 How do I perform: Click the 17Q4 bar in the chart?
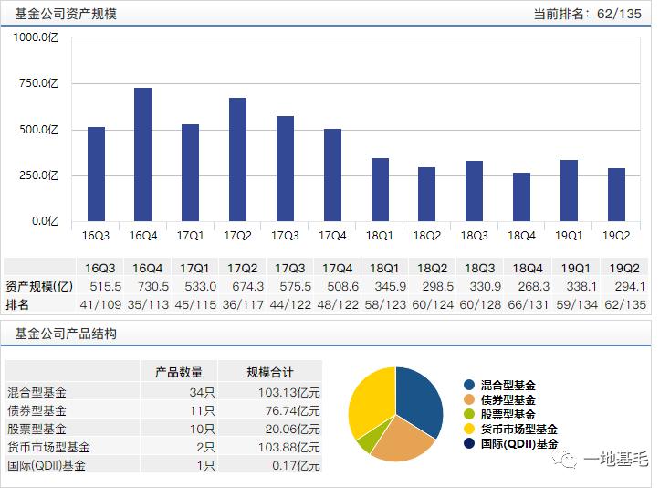pyautogui.click(x=332, y=175)
